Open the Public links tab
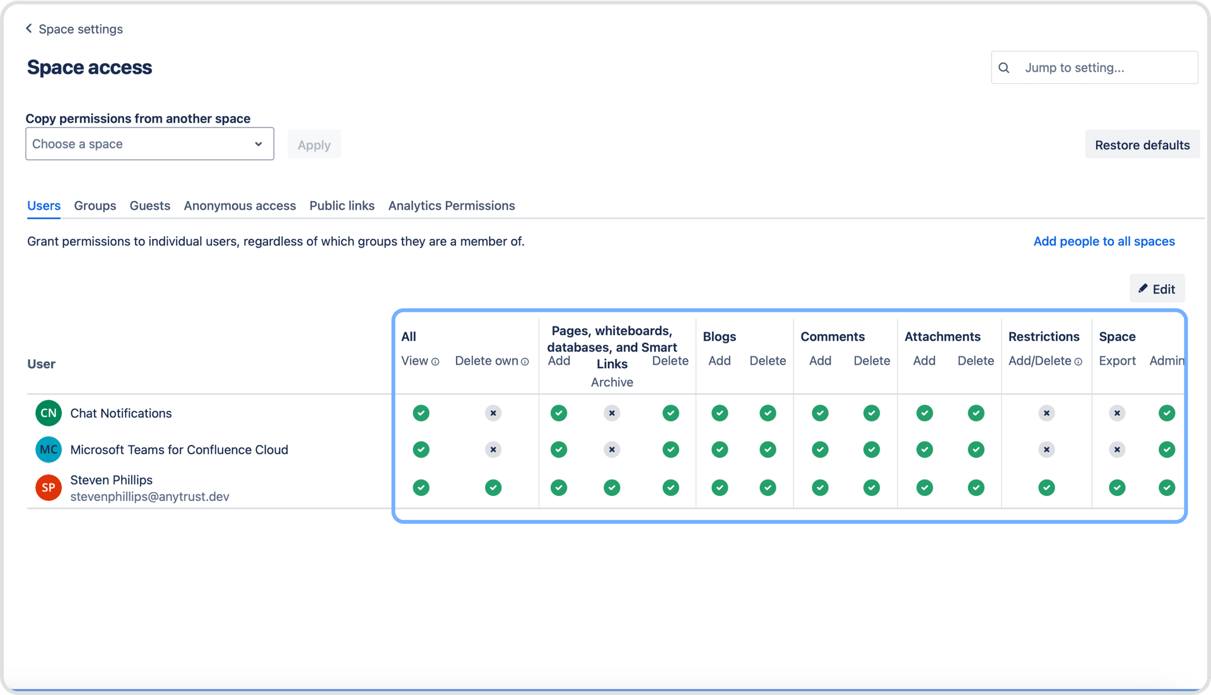The image size is (1211, 695). click(342, 206)
